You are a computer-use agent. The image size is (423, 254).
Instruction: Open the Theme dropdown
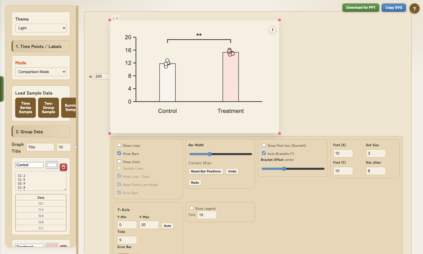(41, 28)
